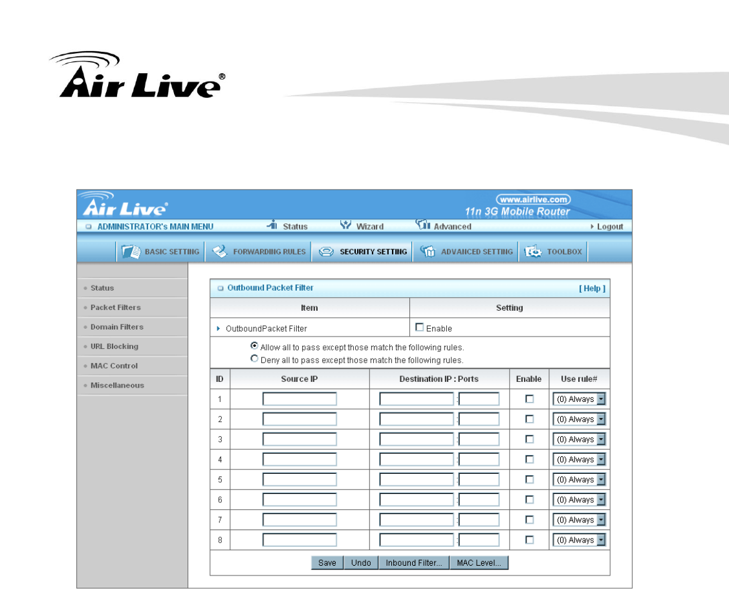Tick Enable checkbox for rule 3
729x602 pixels.
529,439
